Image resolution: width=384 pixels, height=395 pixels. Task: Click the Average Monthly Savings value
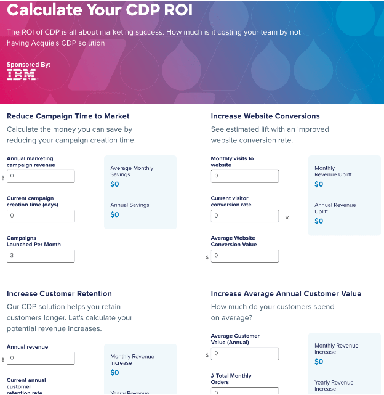point(114,184)
